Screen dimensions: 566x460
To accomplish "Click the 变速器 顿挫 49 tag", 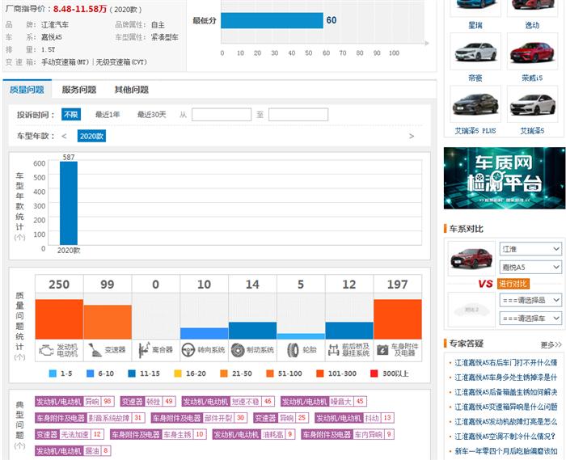I will [148, 401].
